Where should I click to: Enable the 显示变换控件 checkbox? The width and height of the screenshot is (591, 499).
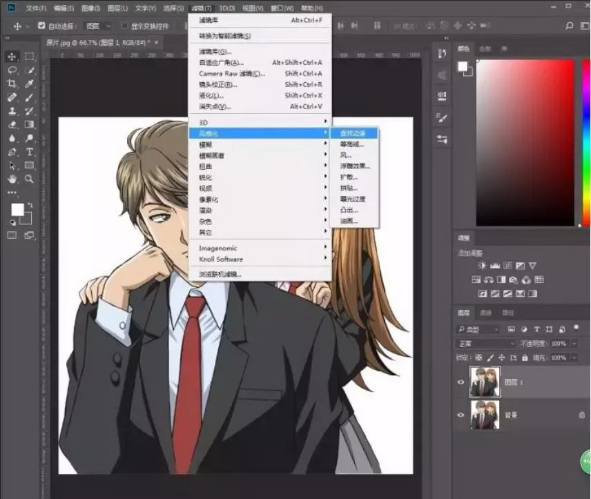coord(125,26)
